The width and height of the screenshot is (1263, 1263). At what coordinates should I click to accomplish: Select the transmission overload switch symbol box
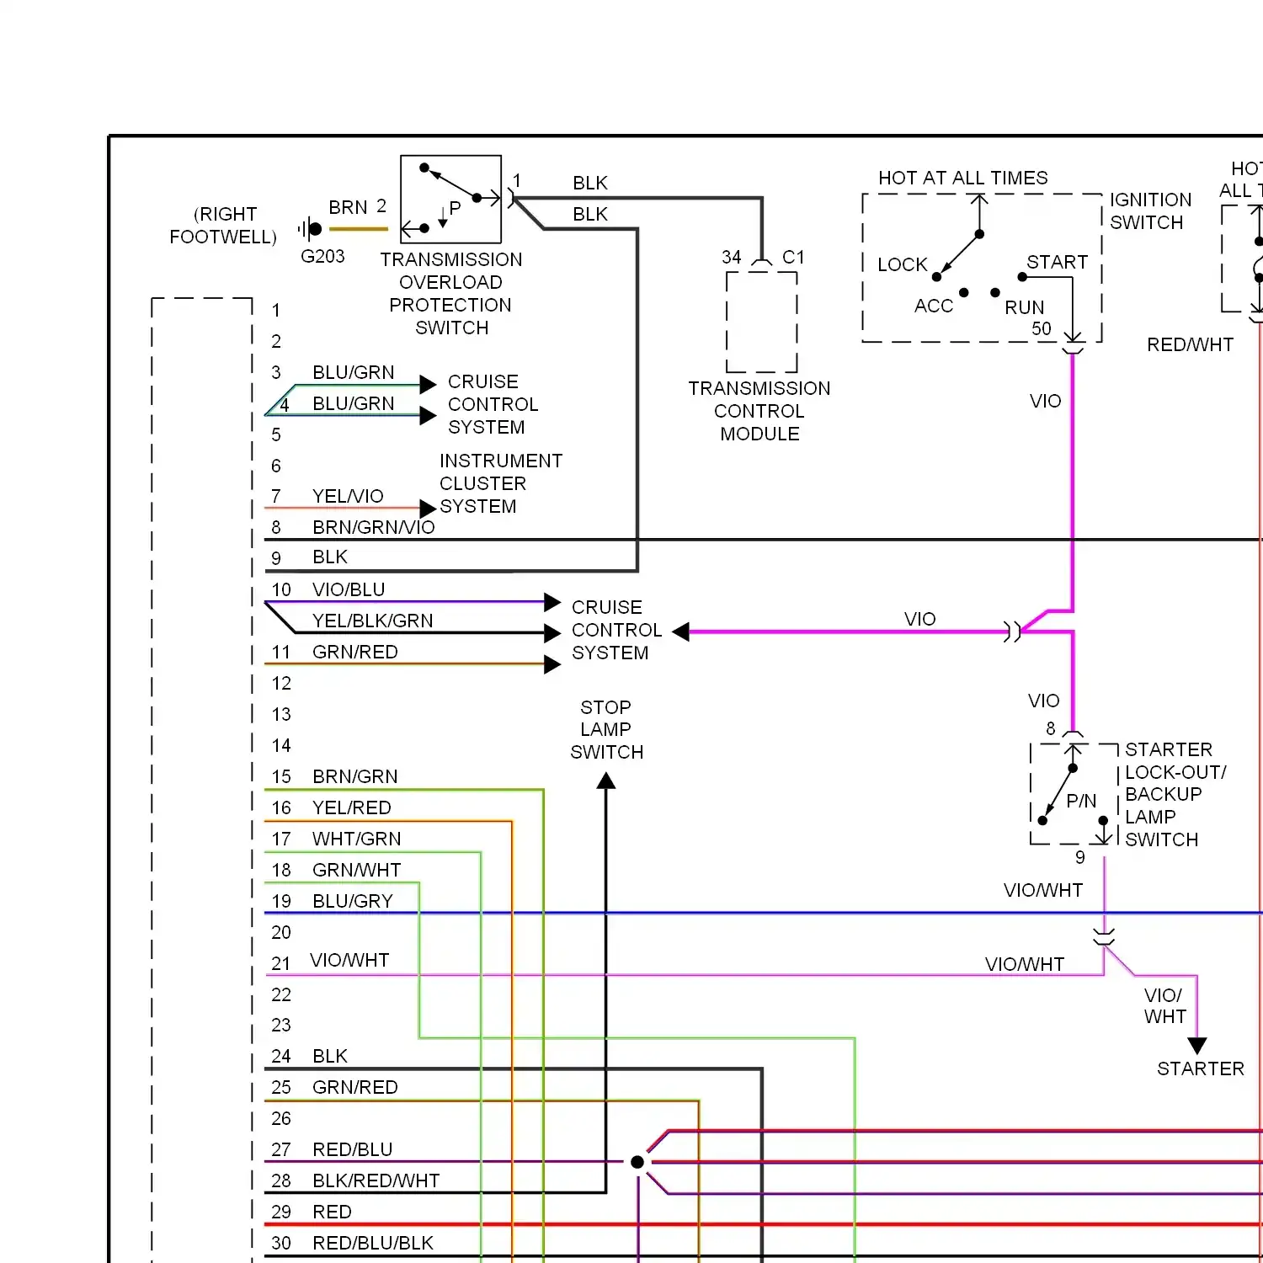point(451,199)
